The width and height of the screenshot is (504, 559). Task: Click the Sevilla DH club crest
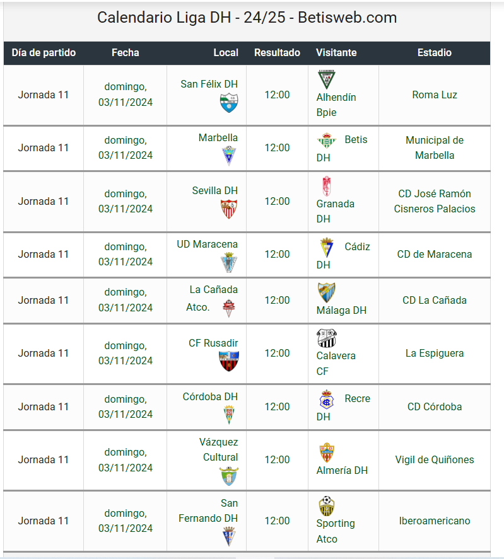(229, 209)
